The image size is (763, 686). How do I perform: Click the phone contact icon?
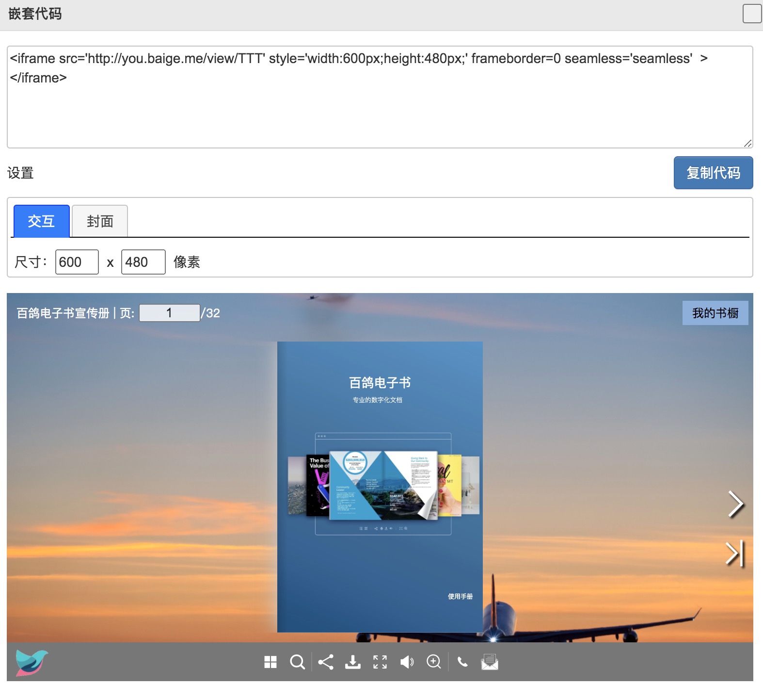coord(462,662)
